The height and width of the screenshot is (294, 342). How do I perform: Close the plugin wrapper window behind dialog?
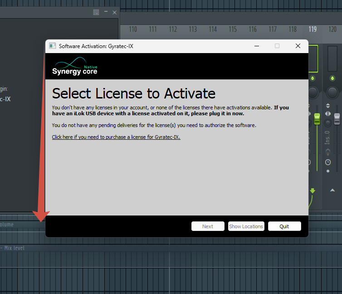pyautogui.click(x=114, y=12)
